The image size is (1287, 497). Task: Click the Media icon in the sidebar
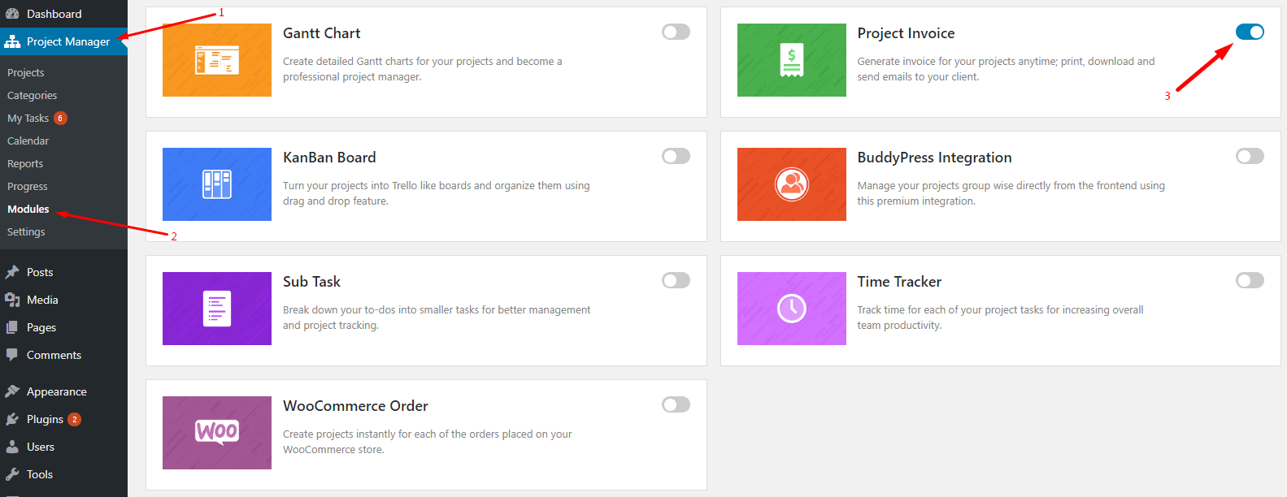click(x=11, y=300)
